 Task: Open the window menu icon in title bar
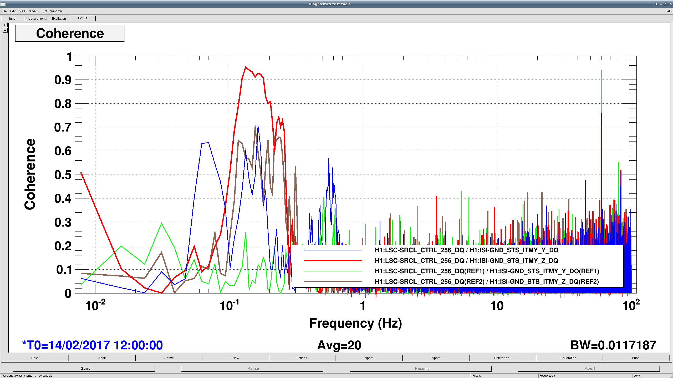pos(3,4)
